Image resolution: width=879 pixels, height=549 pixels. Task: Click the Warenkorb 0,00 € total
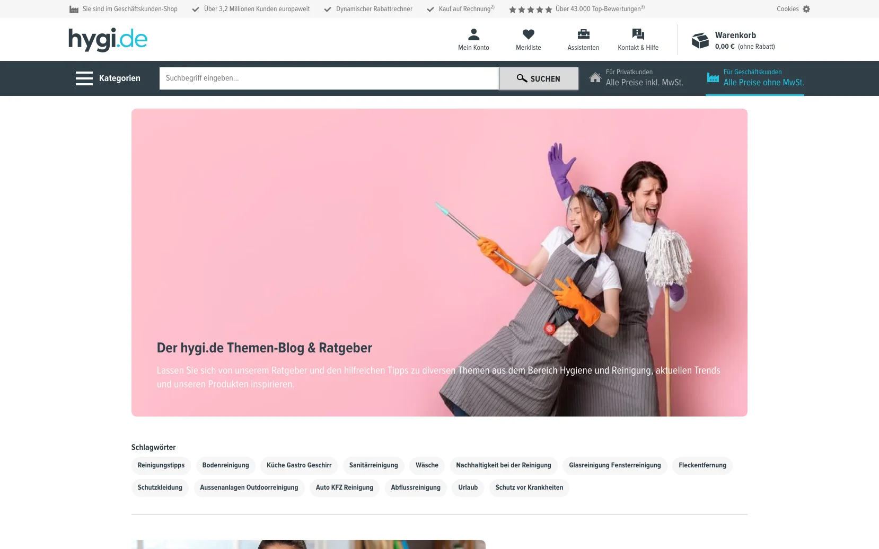click(x=725, y=47)
